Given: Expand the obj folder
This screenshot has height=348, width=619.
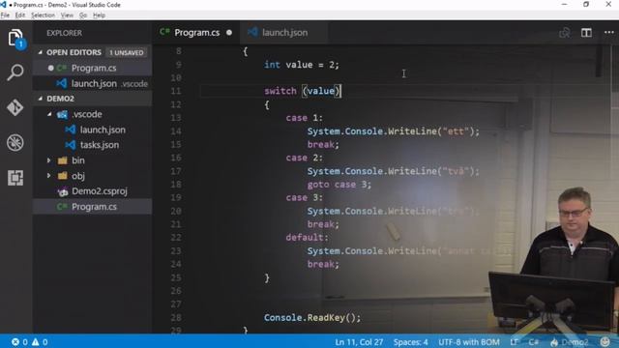Looking at the screenshot, I should (x=49, y=176).
